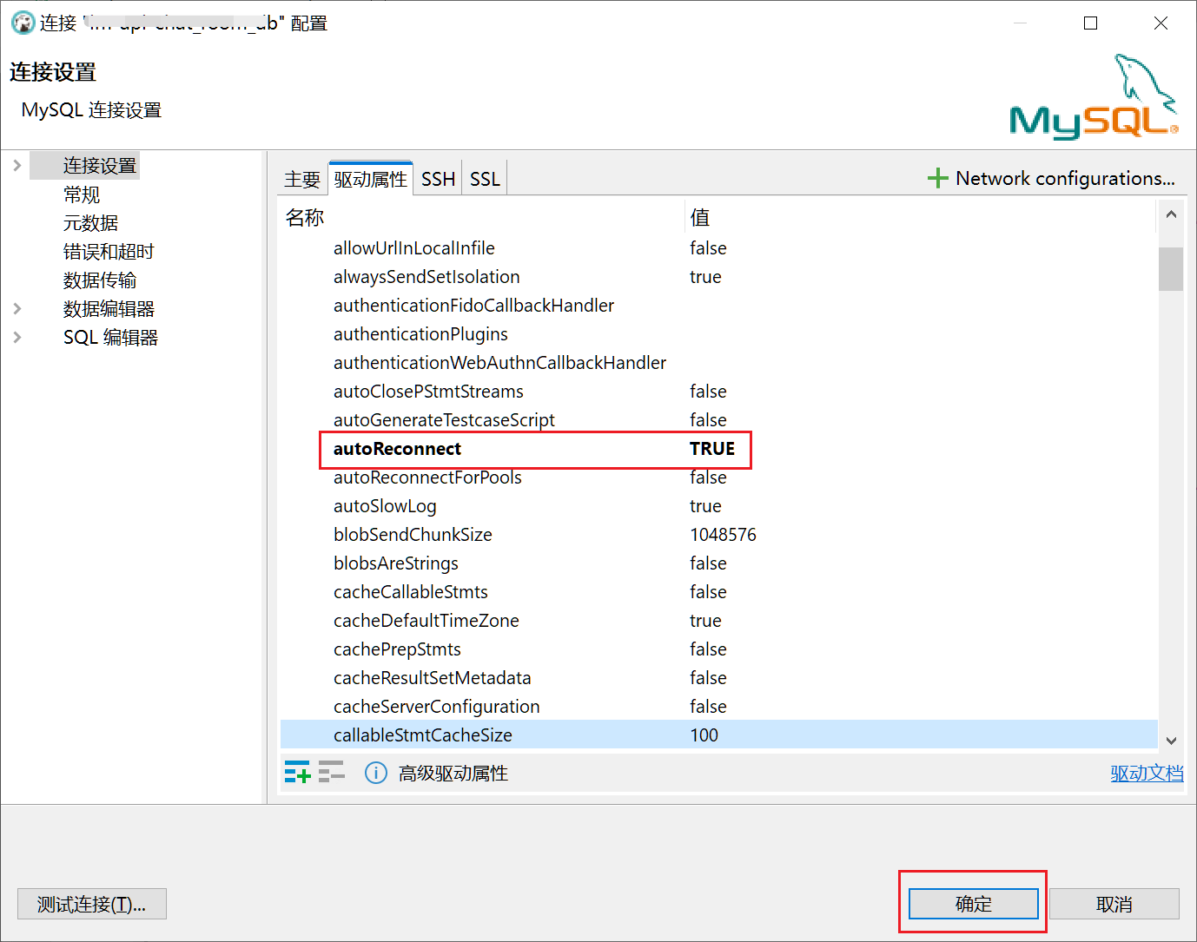Open the SSH tab

pos(438,179)
